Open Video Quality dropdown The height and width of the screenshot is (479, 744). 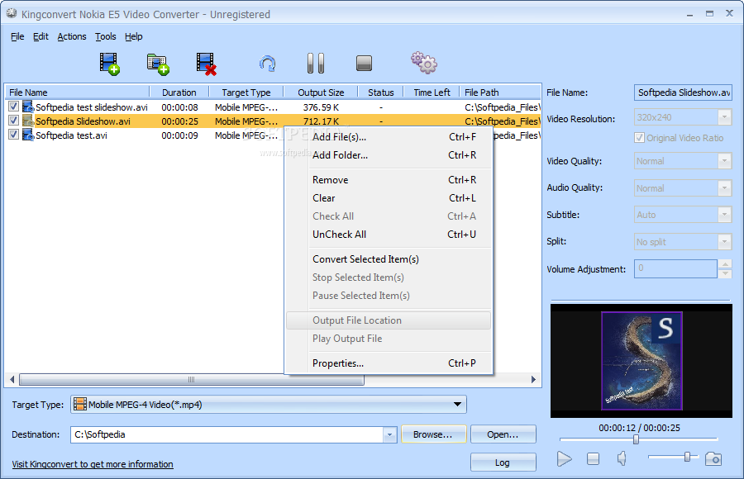[x=724, y=161]
